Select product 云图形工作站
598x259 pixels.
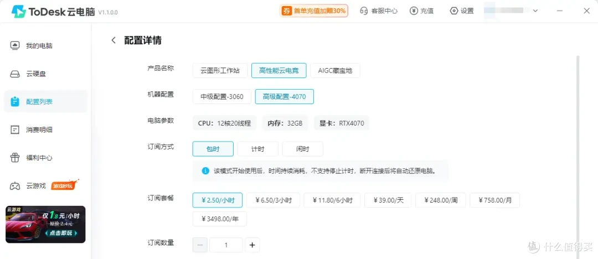pos(220,71)
